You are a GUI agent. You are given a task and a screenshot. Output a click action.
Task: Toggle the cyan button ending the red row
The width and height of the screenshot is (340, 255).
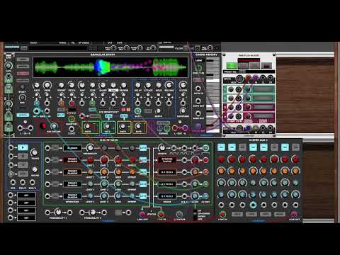(x=143, y=160)
